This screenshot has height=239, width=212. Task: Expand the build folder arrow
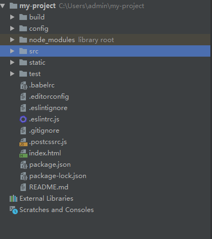coord(12,17)
